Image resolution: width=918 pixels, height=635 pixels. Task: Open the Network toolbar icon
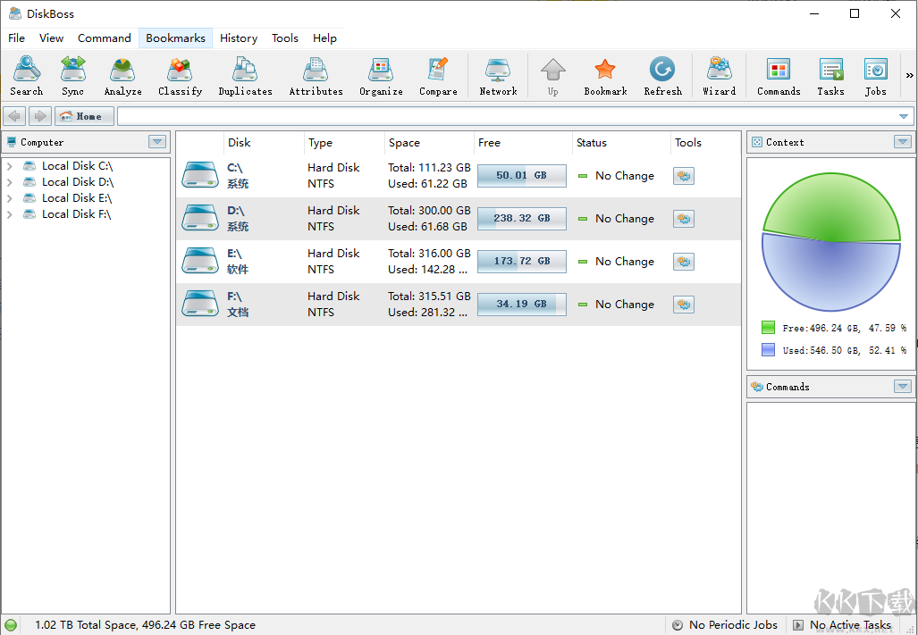[x=498, y=76]
